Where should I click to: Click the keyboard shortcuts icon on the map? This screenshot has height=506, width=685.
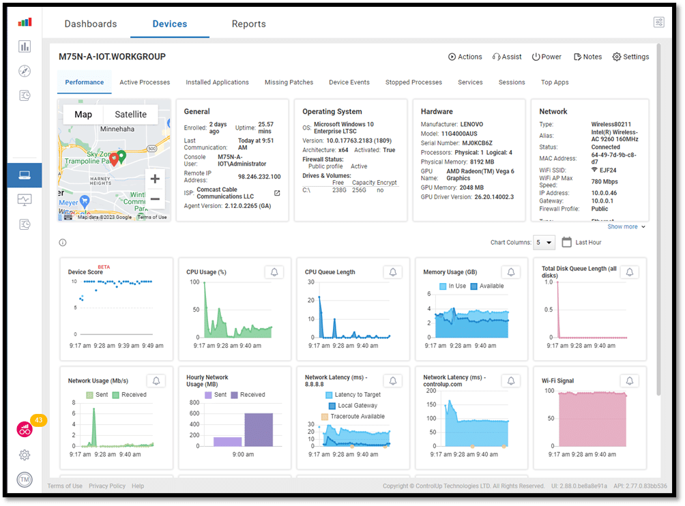68,217
